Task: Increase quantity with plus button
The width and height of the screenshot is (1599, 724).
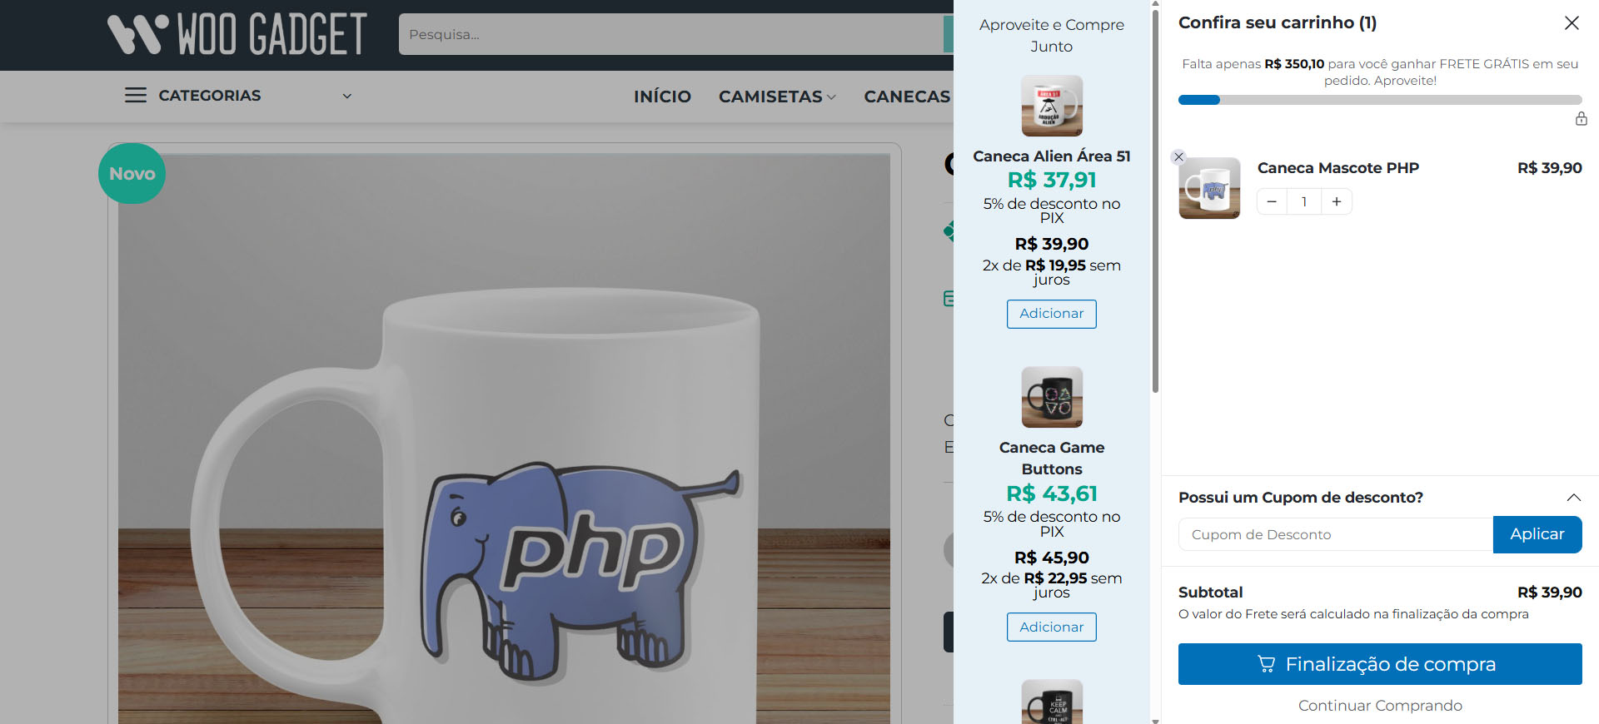Action: (x=1337, y=201)
